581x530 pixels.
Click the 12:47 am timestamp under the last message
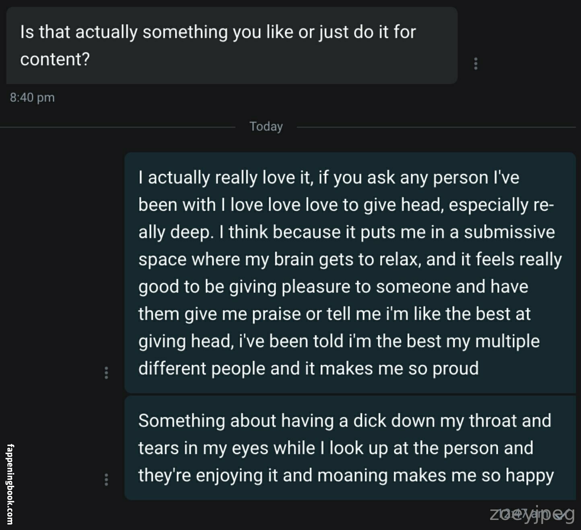point(522,514)
